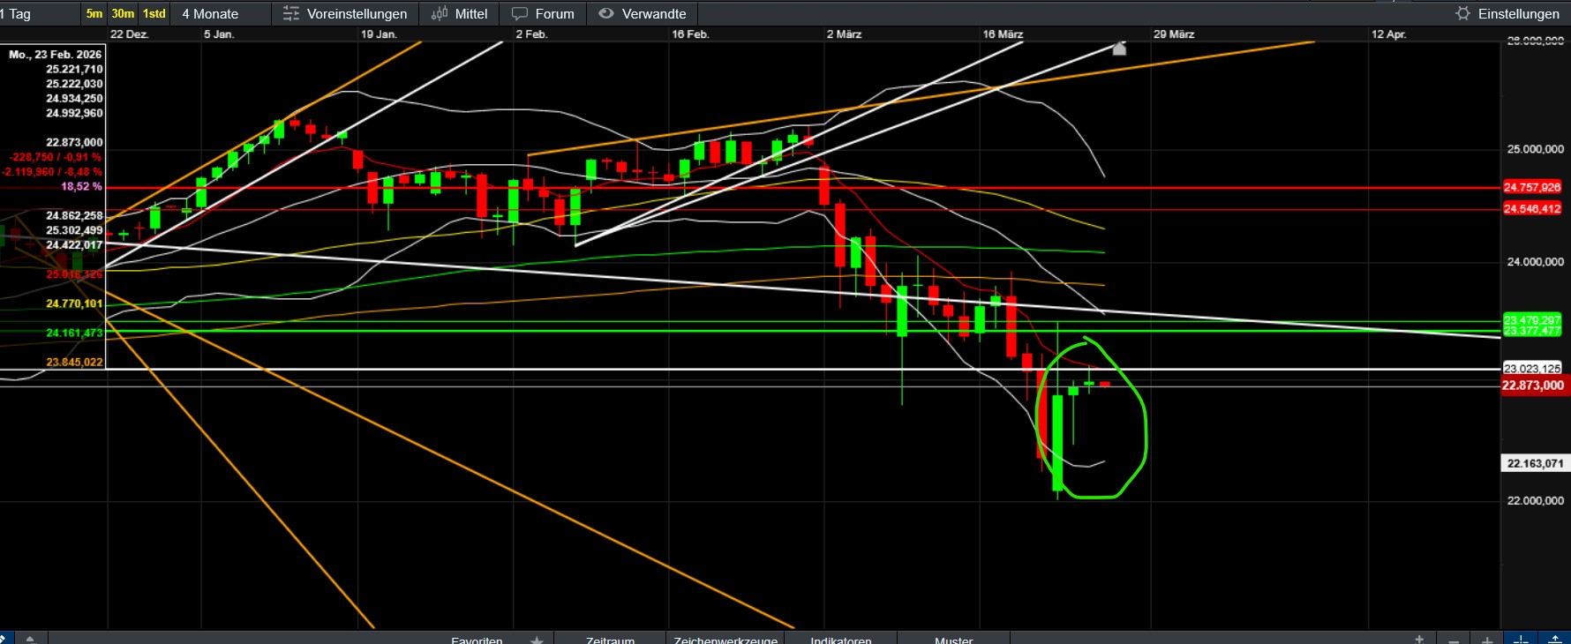Open Einstellungen with the gear icon
Viewport: 1571px width, 644px height.
1507,13
